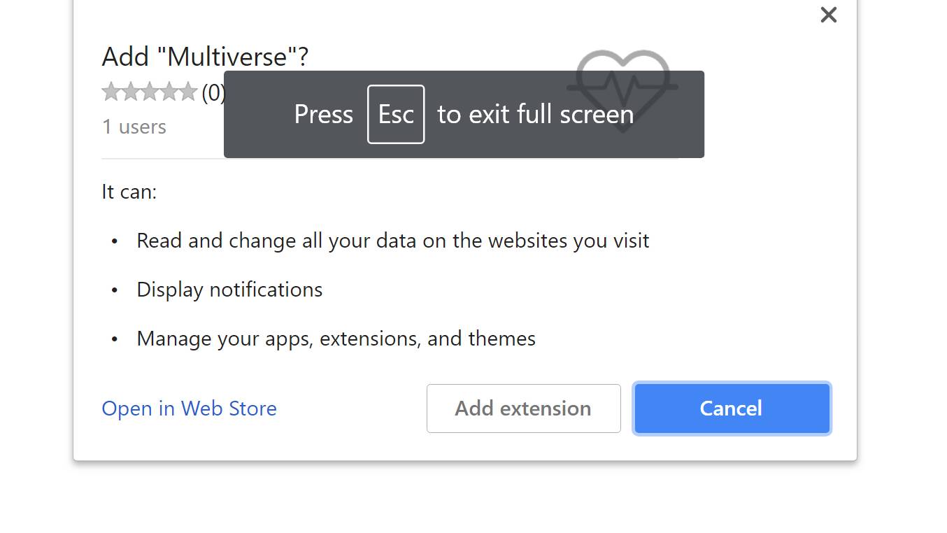Click the fifth rating star
Screen dimensions: 947x533
pos(187,92)
